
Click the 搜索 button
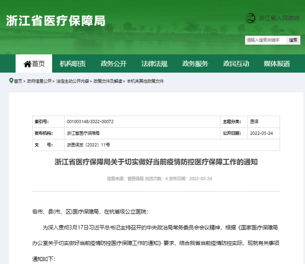[x=293, y=40]
